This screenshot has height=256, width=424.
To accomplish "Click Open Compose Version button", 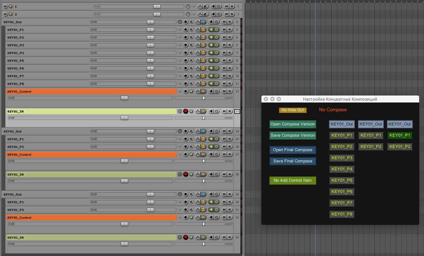I will [x=293, y=124].
